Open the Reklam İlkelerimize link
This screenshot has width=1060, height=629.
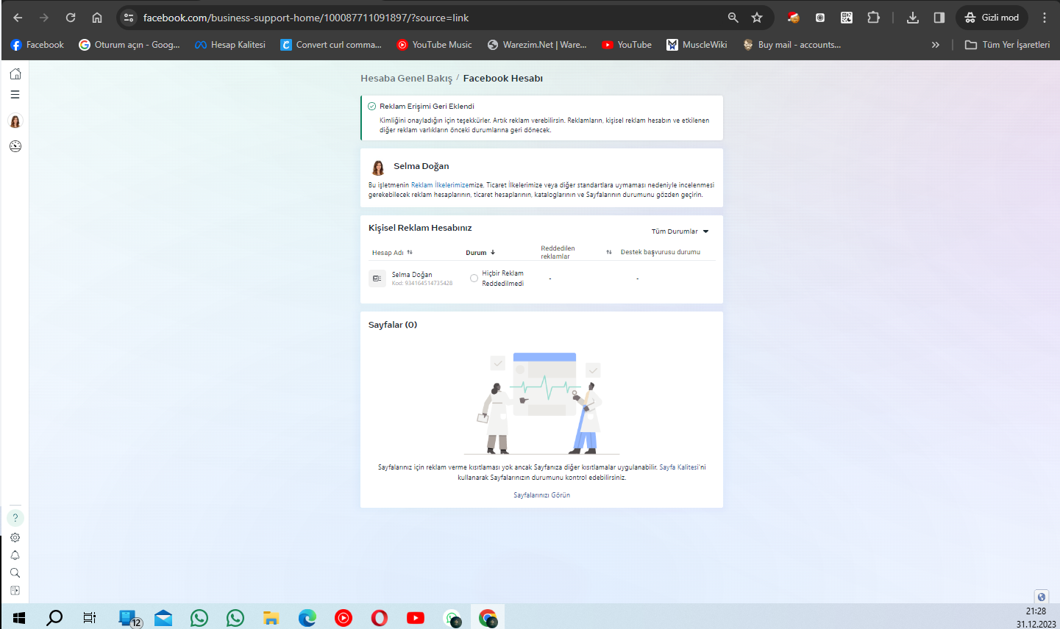point(439,185)
